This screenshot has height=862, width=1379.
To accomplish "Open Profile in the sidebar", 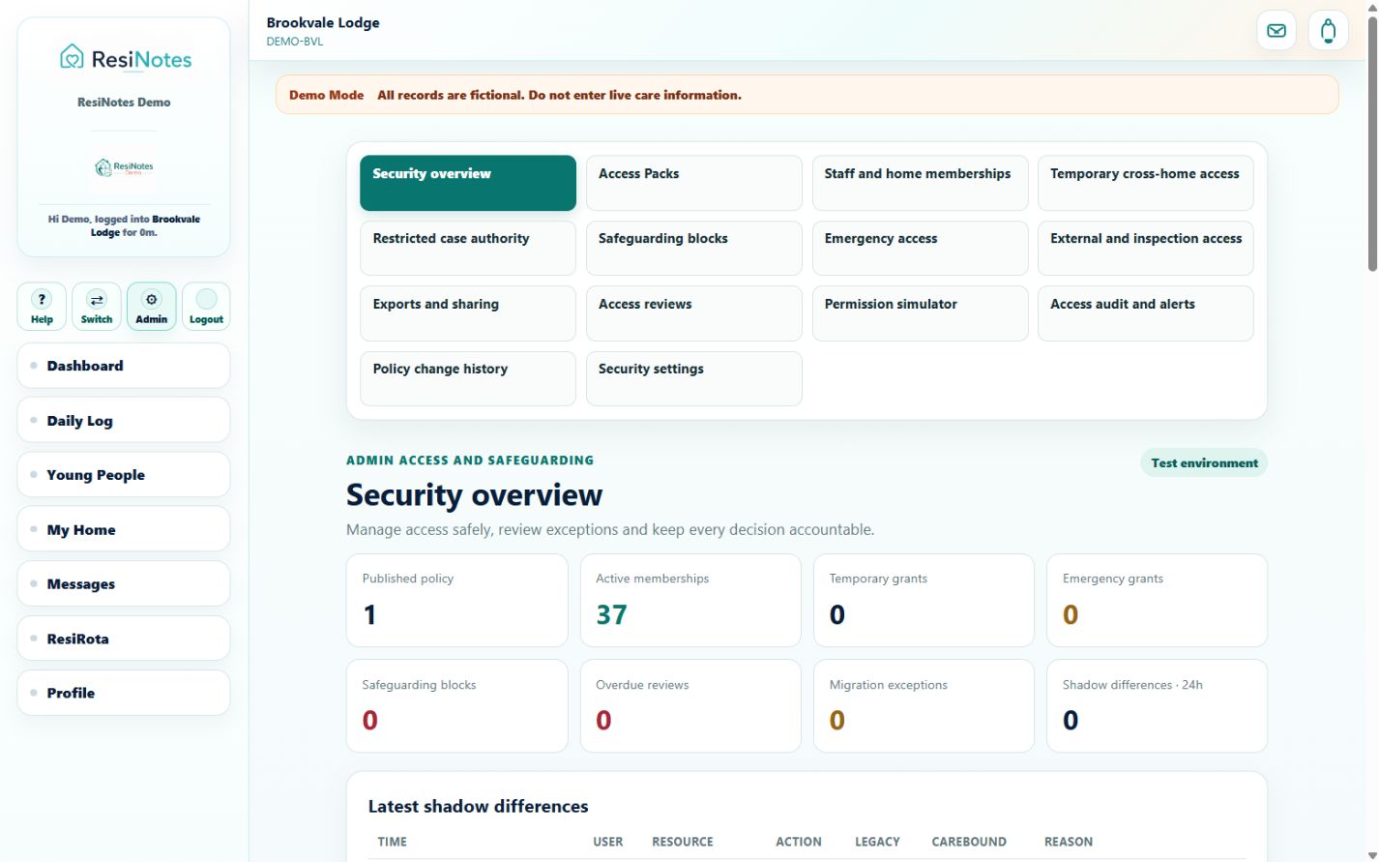I will coord(124,693).
